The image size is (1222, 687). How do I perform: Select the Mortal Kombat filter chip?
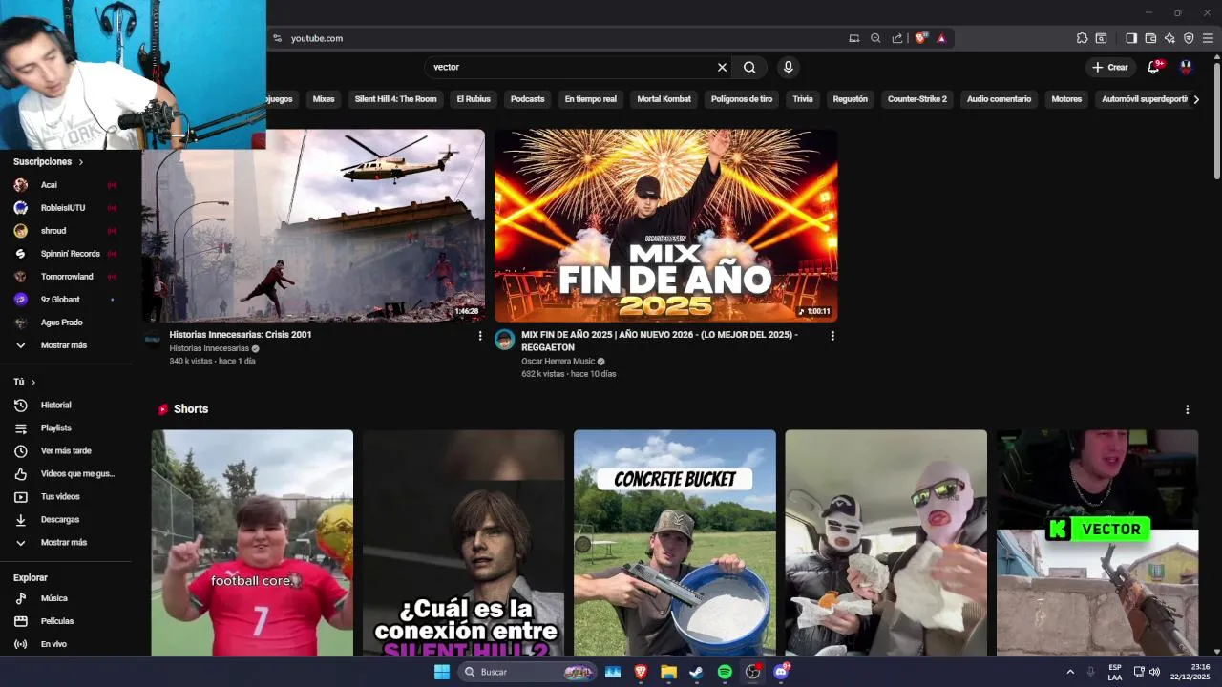[x=664, y=99]
